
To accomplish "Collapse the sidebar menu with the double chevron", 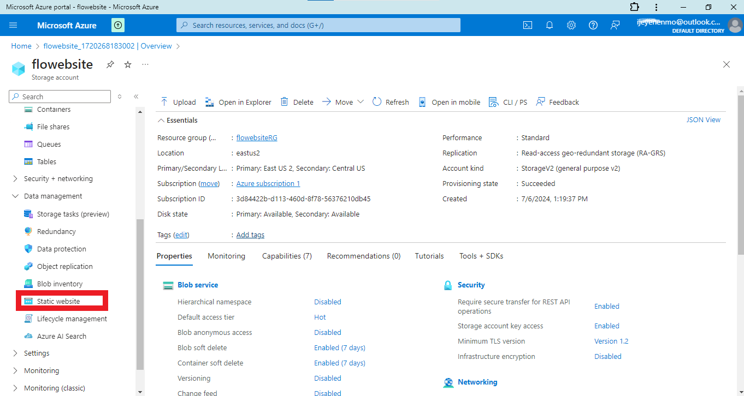I will coord(136,97).
